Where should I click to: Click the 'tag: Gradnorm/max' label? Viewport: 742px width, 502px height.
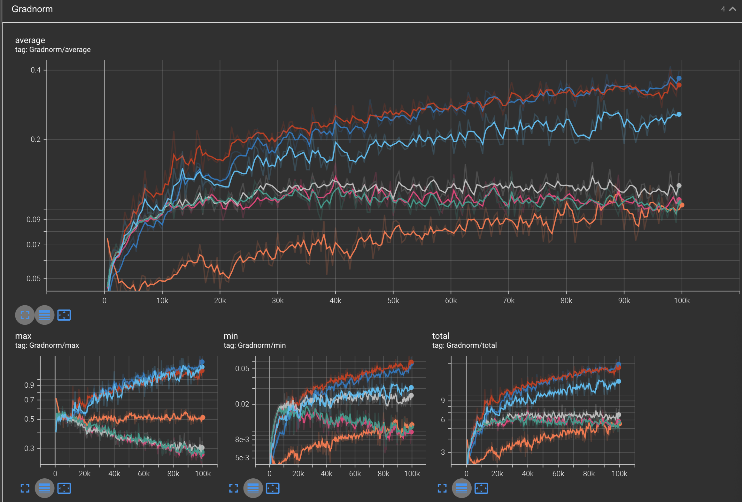coord(47,345)
